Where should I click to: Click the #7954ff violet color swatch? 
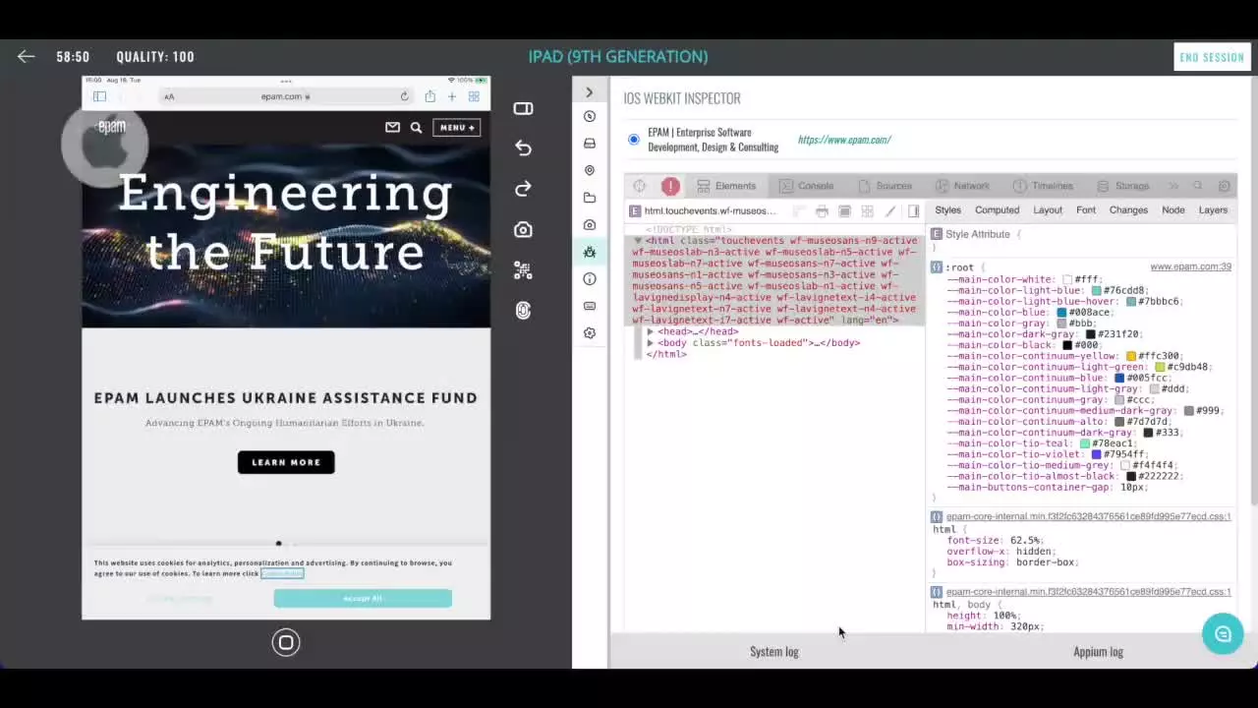point(1097,454)
